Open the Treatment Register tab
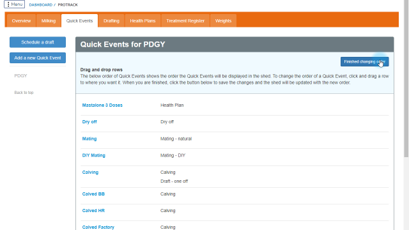This screenshot has height=230, width=409. [185, 21]
